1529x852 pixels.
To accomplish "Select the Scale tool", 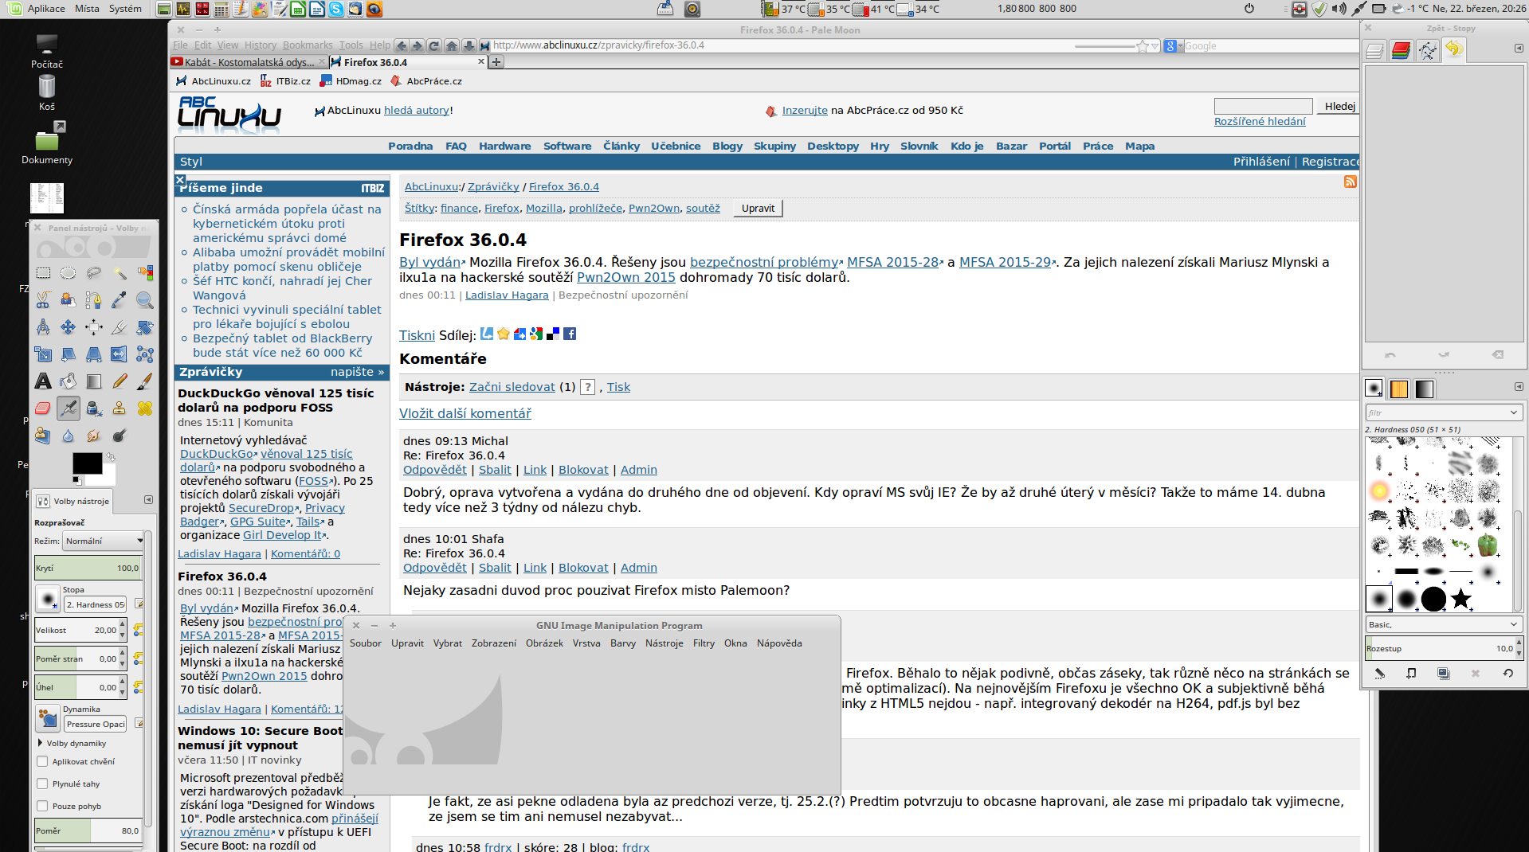I will coord(43,354).
